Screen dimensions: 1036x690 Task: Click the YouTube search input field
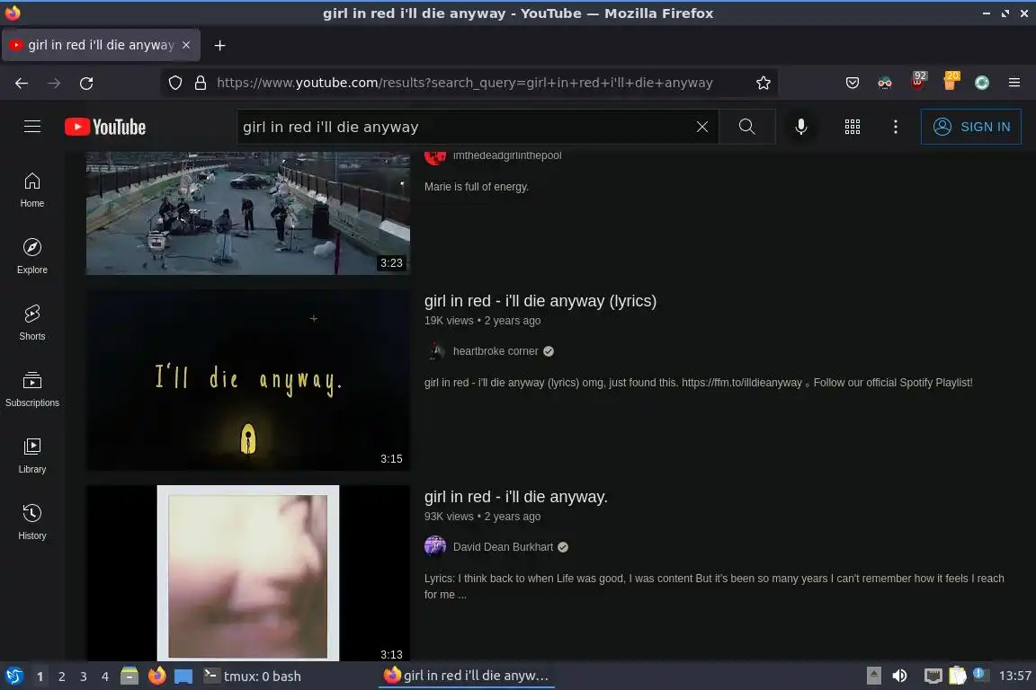click(x=466, y=126)
